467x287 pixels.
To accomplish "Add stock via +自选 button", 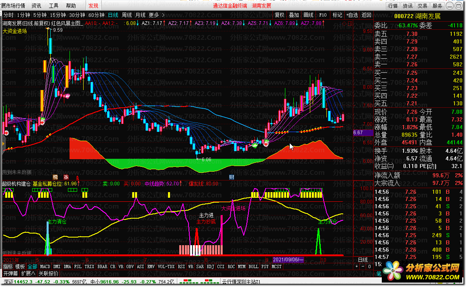I will [x=352, y=15].
